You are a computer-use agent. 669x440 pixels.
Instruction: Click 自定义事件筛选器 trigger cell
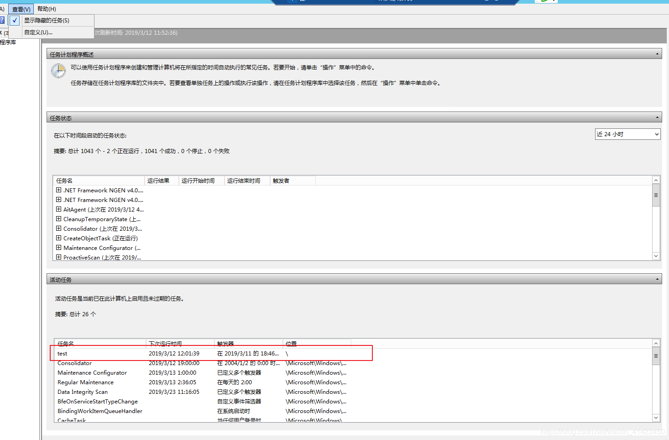click(x=239, y=402)
